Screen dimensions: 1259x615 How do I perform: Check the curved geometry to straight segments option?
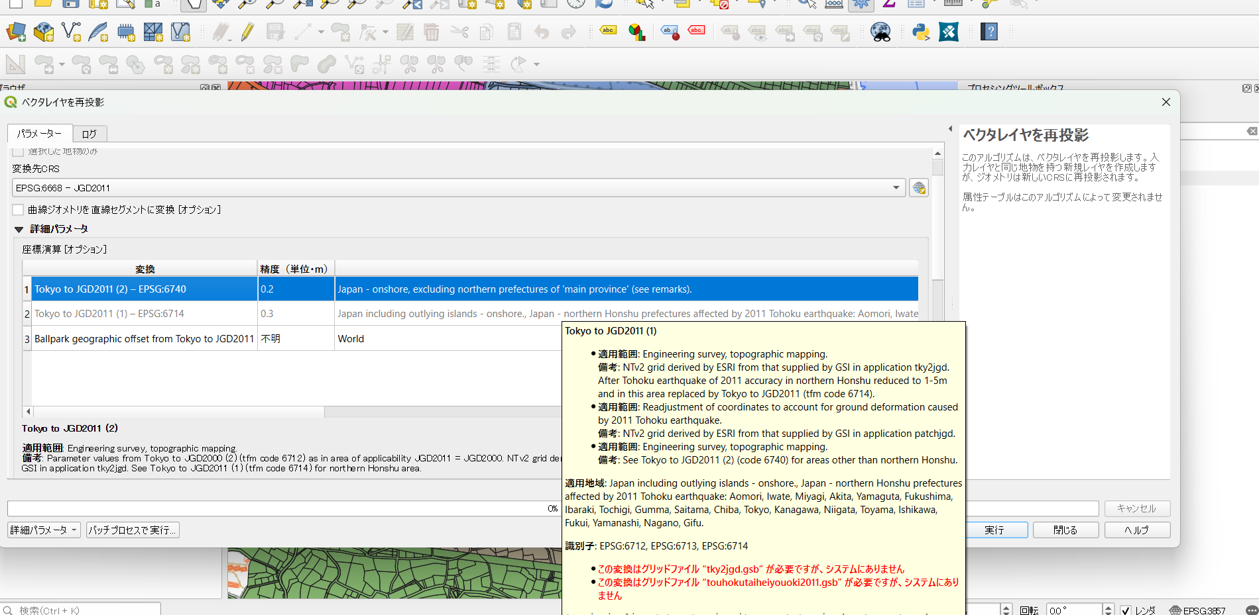point(18,210)
